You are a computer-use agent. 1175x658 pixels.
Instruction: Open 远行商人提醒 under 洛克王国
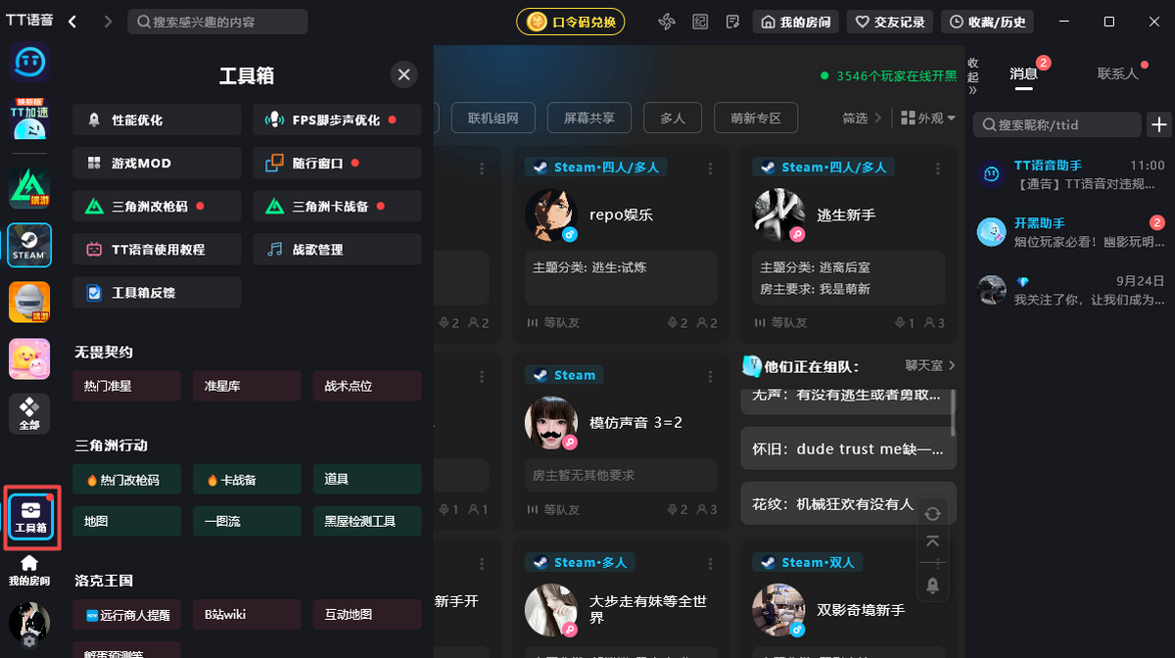click(127, 615)
